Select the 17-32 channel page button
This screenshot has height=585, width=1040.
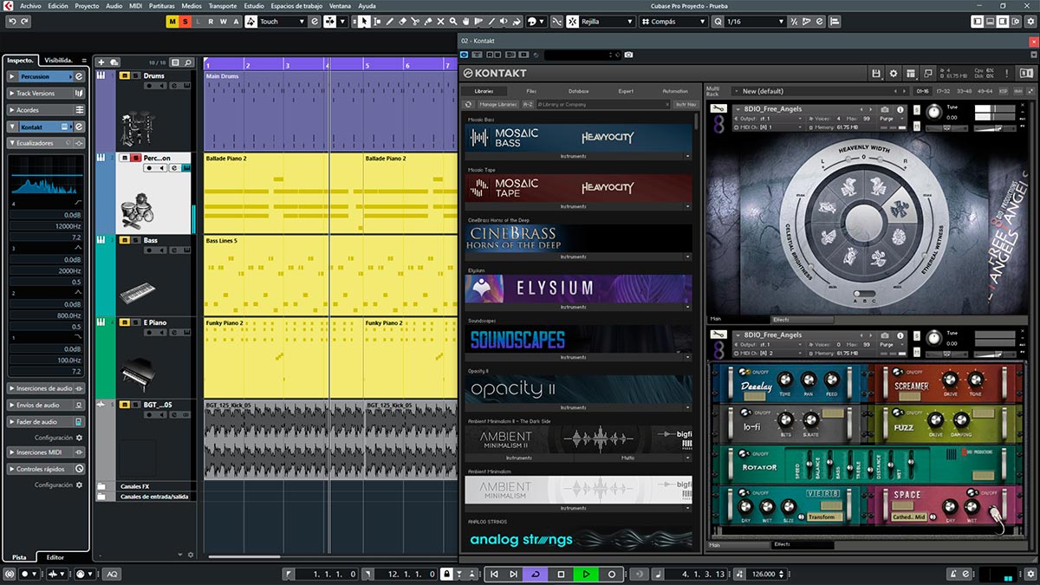click(x=943, y=91)
